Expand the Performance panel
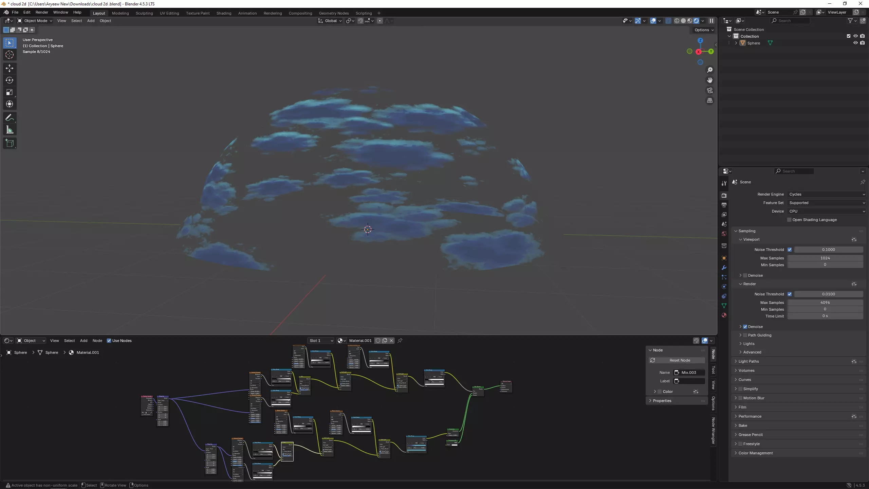The image size is (869, 489). [x=750, y=416]
